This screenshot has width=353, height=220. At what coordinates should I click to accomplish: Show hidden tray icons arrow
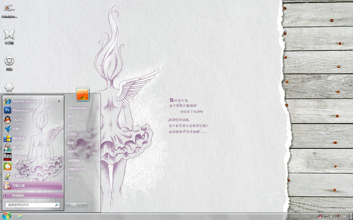point(314,216)
